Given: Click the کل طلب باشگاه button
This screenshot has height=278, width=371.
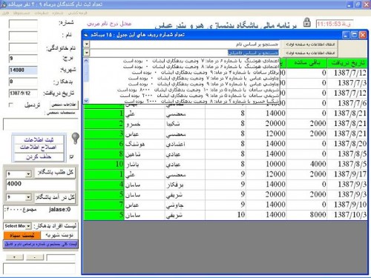Looking at the screenshot, I should coord(55,173).
